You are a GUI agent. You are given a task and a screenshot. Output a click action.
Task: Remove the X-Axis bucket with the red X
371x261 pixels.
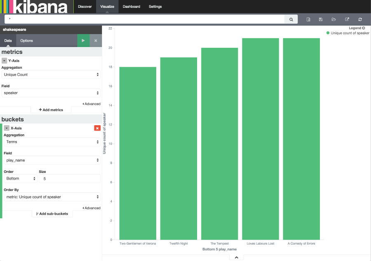pos(97,128)
